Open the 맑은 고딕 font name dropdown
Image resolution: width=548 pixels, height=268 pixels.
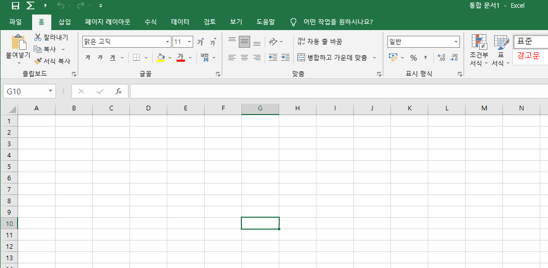coord(168,42)
